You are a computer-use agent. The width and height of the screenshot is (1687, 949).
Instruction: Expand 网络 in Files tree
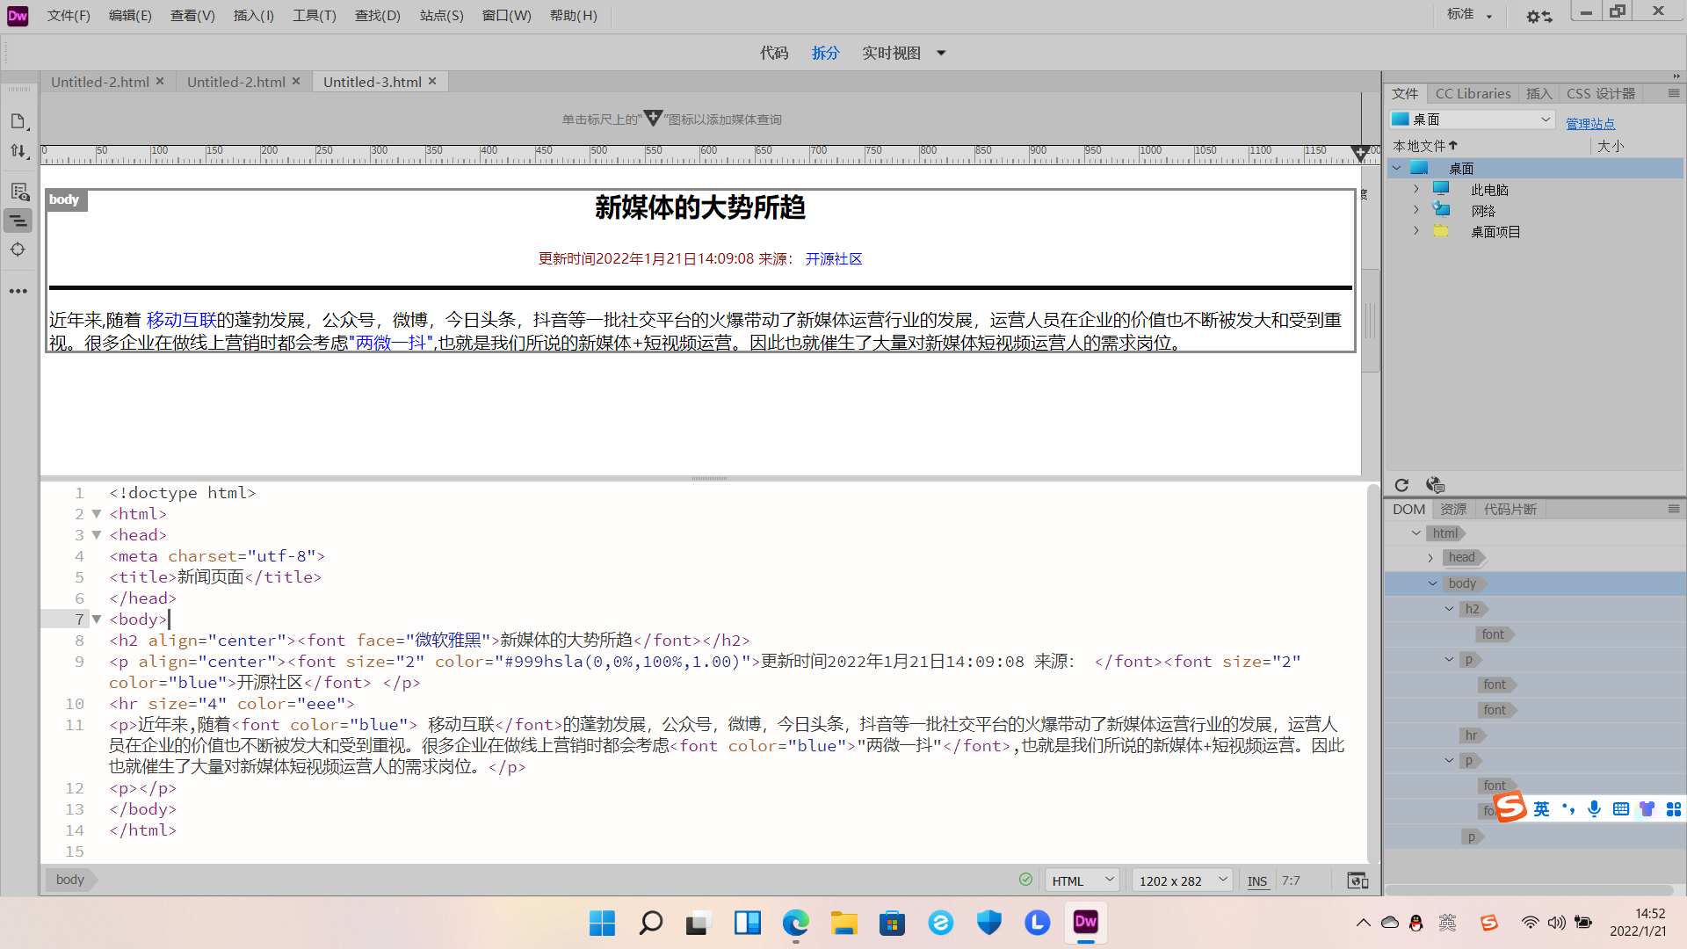click(1416, 210)
